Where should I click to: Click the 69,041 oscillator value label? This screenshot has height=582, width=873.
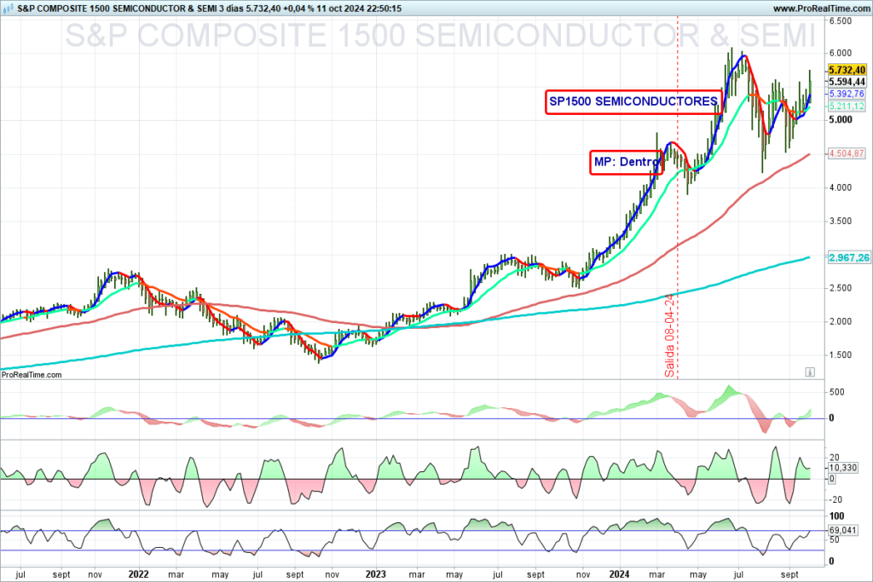click(x=843, y=530)
